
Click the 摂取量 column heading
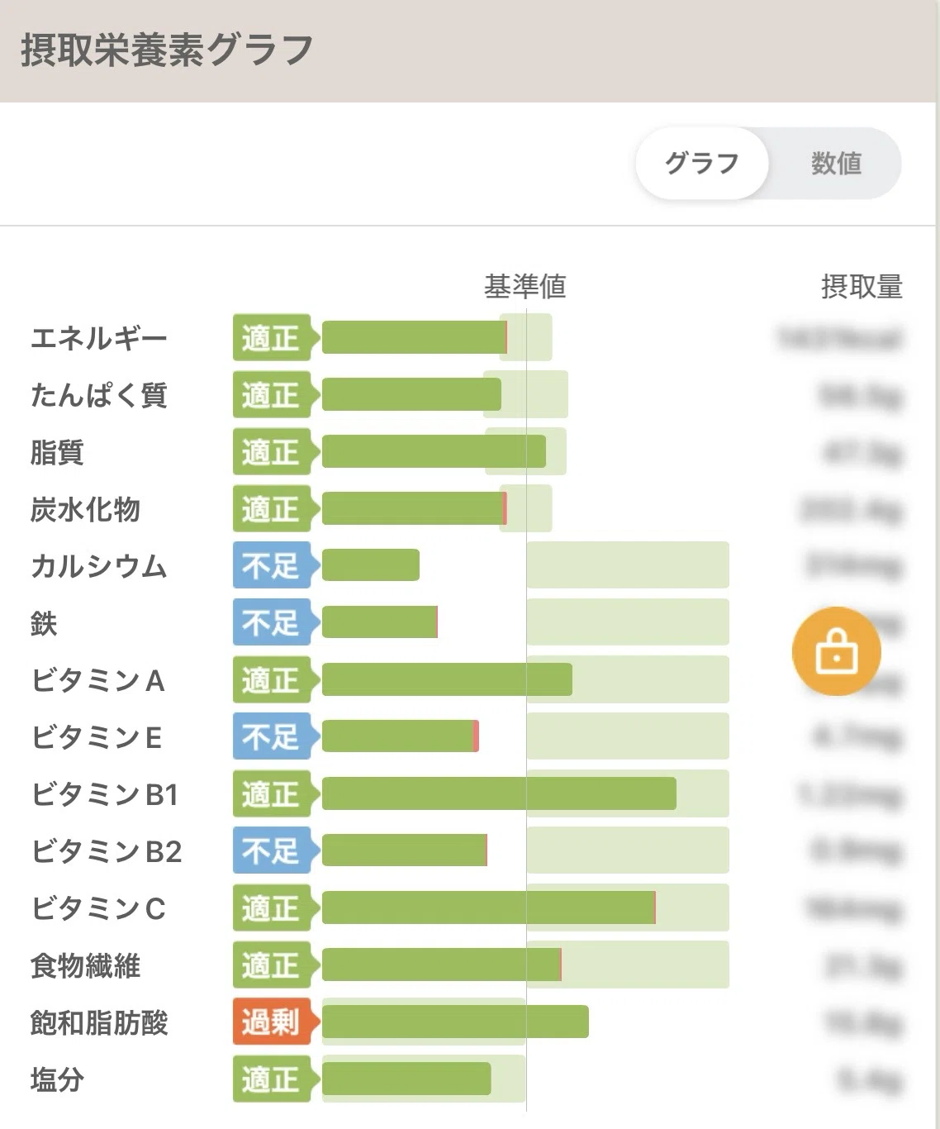click(862, 287)
